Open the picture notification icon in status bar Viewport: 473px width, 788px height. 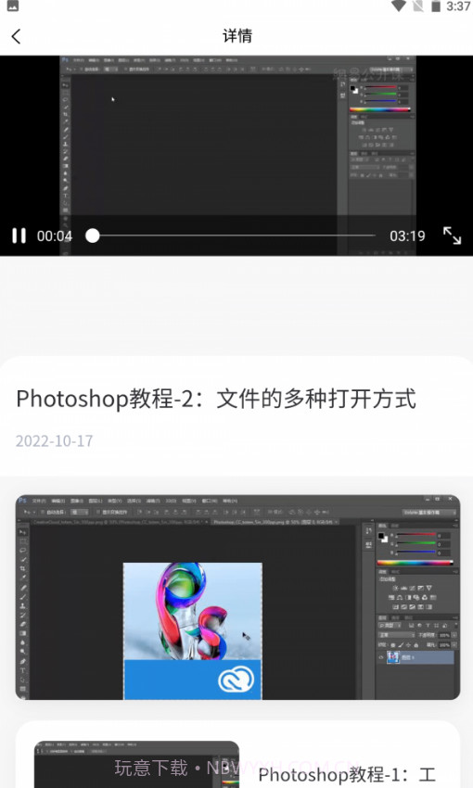click(12, 6)
